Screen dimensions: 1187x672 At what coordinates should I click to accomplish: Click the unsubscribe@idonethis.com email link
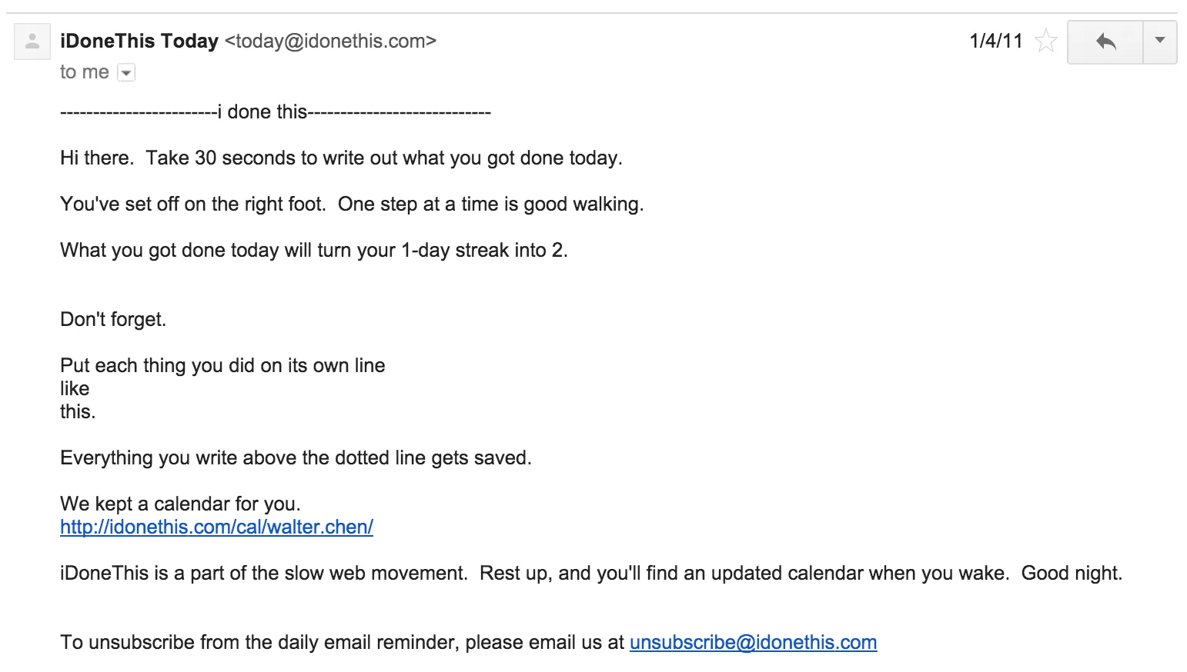click(753, 642)
